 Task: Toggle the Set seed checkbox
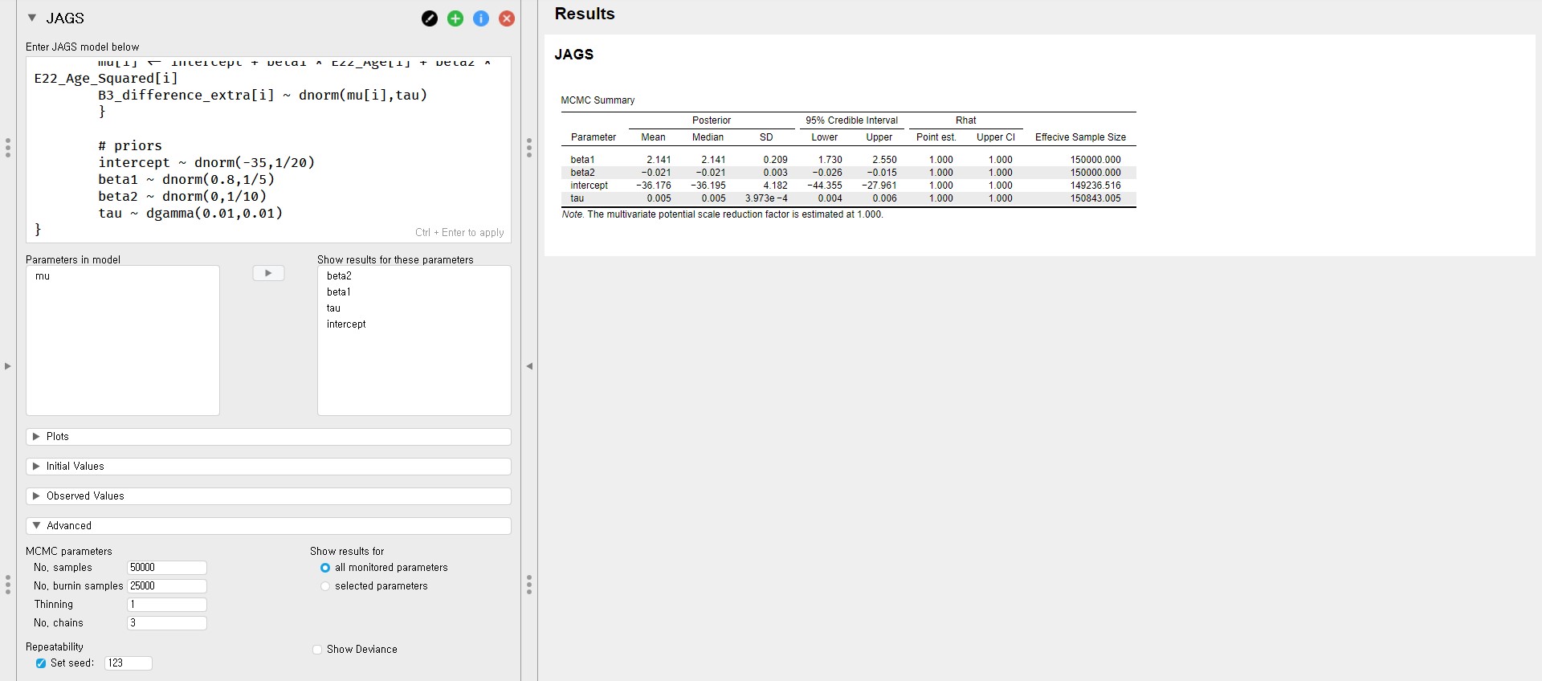tap(41, 663)
